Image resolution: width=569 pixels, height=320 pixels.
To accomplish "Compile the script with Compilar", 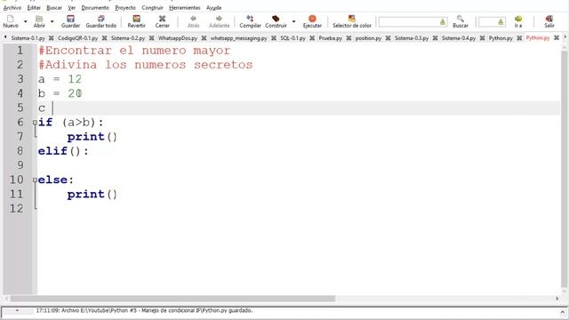I will click(250, 21).
